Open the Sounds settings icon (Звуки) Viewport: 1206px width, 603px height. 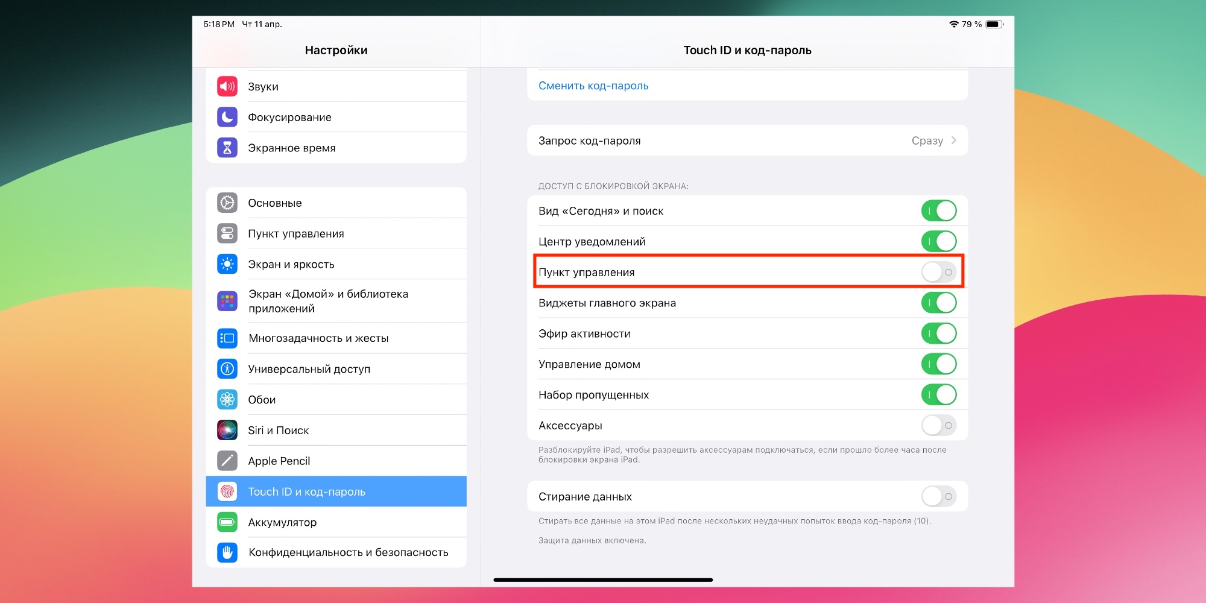click(227, 86)
